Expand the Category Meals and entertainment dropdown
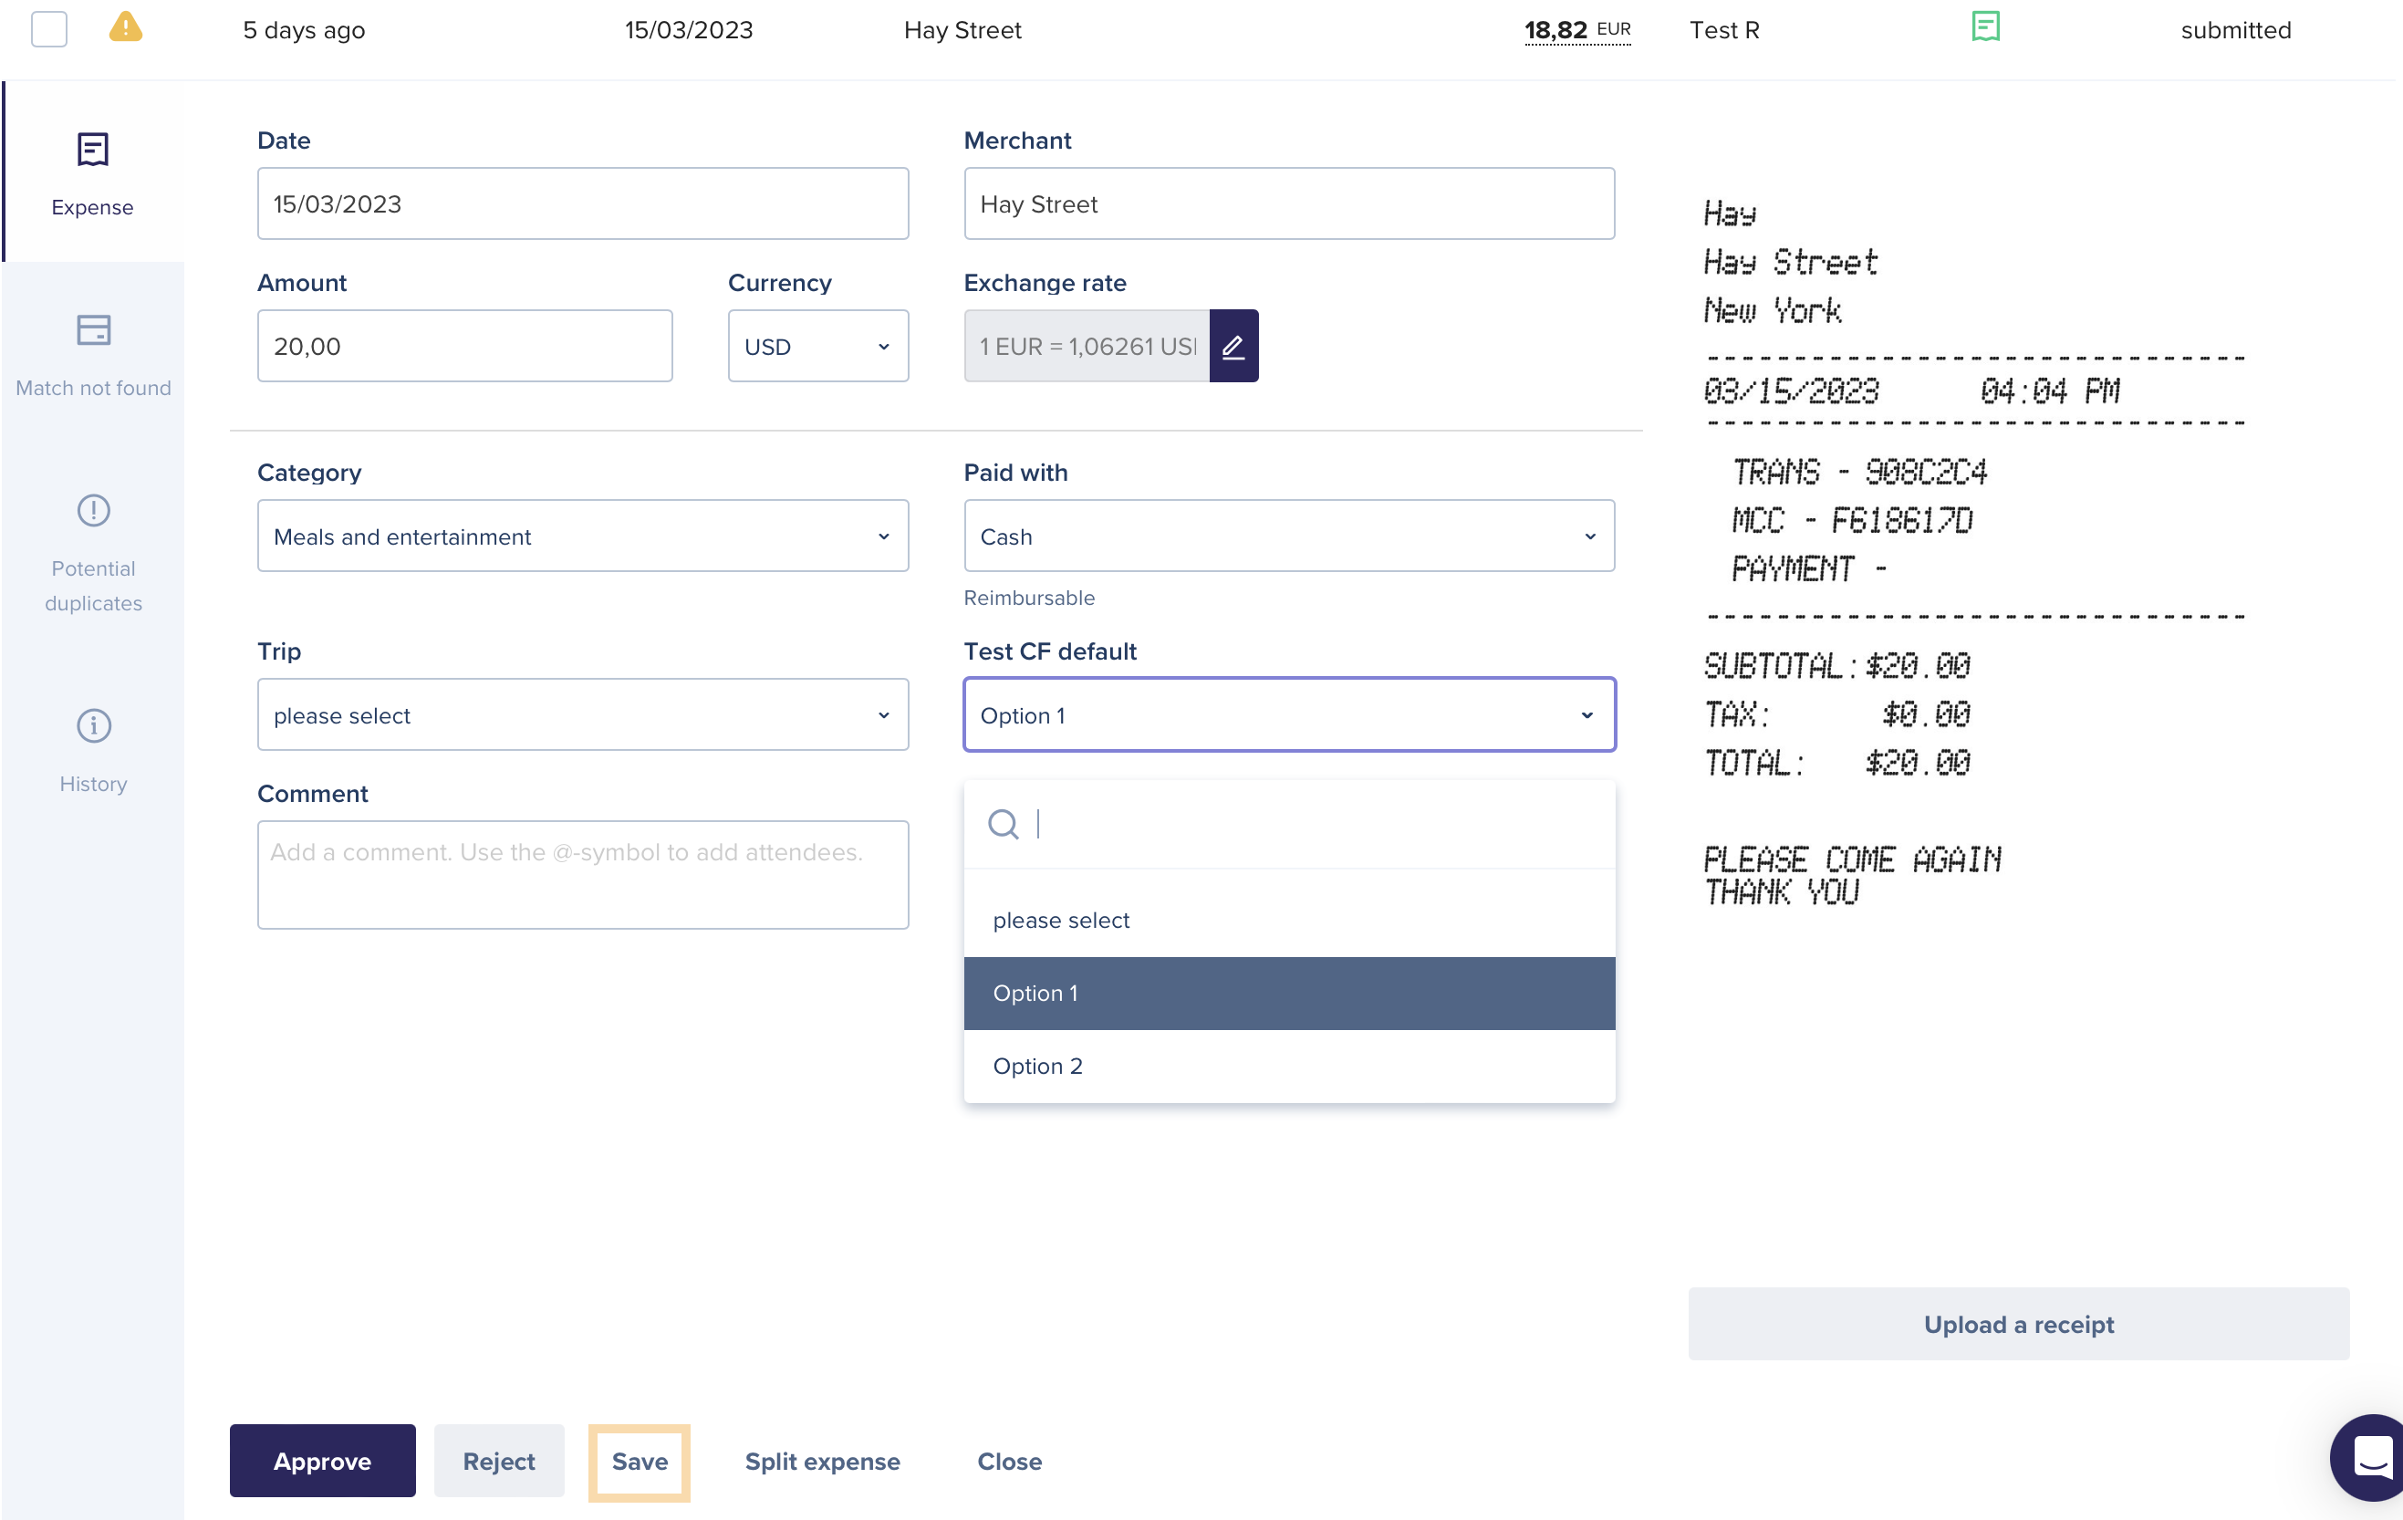This screenshot has height=1520, width=2403. point(583,536)
